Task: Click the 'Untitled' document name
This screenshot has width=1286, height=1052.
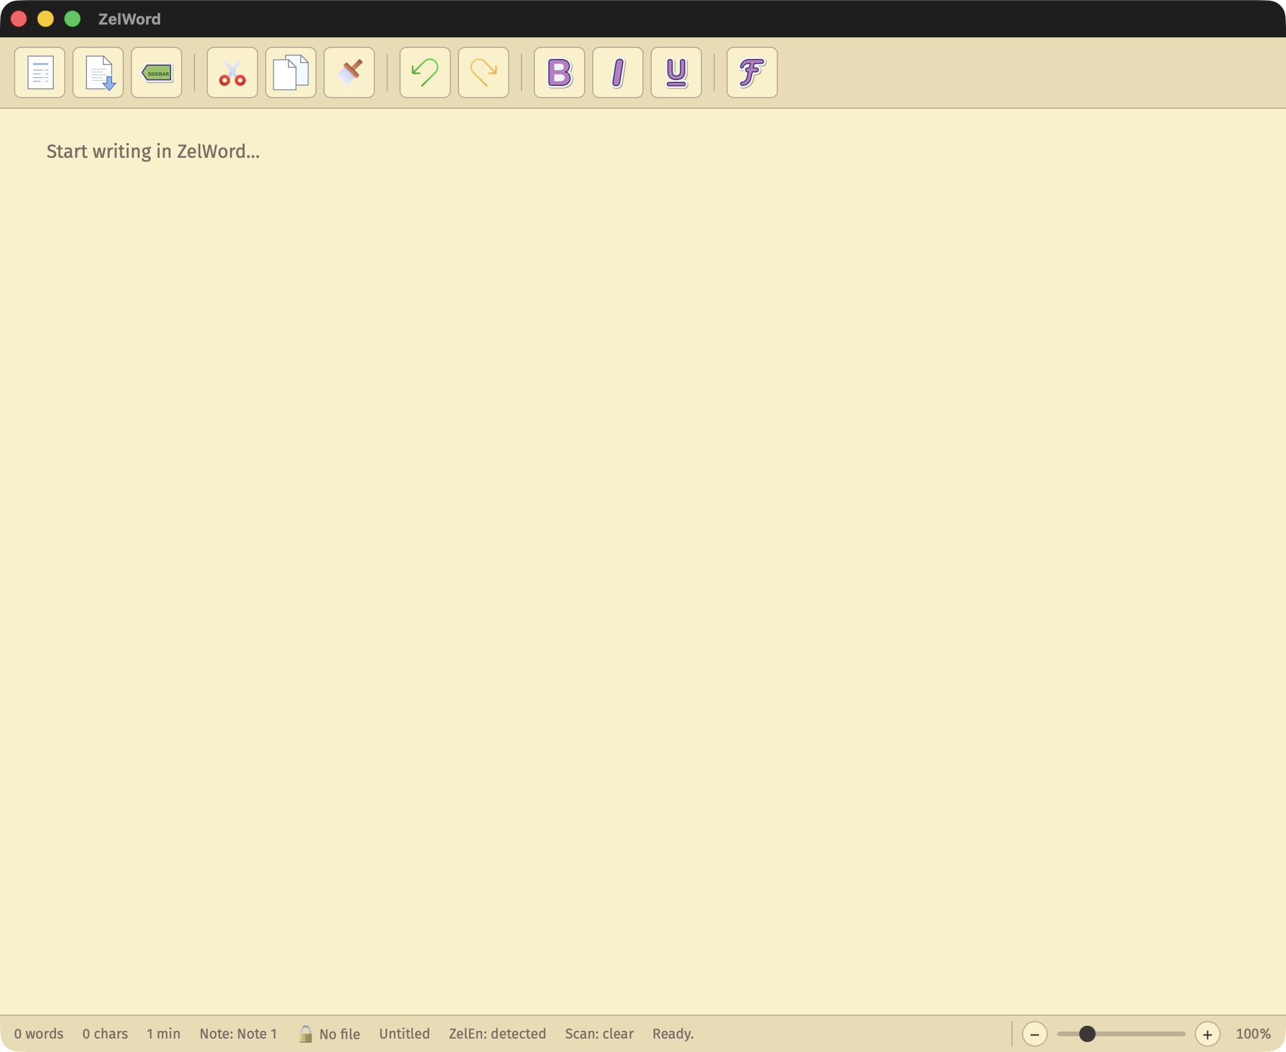Action: point(405,1034)
